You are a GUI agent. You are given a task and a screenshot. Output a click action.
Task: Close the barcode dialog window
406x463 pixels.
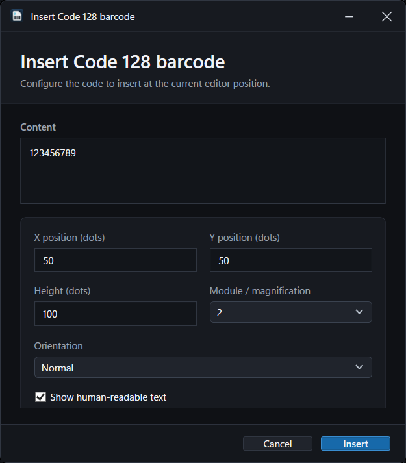click(387, 16)
